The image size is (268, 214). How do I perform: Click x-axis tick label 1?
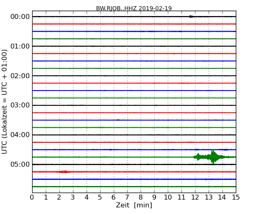pyautogui.click(x=46, y=198)
